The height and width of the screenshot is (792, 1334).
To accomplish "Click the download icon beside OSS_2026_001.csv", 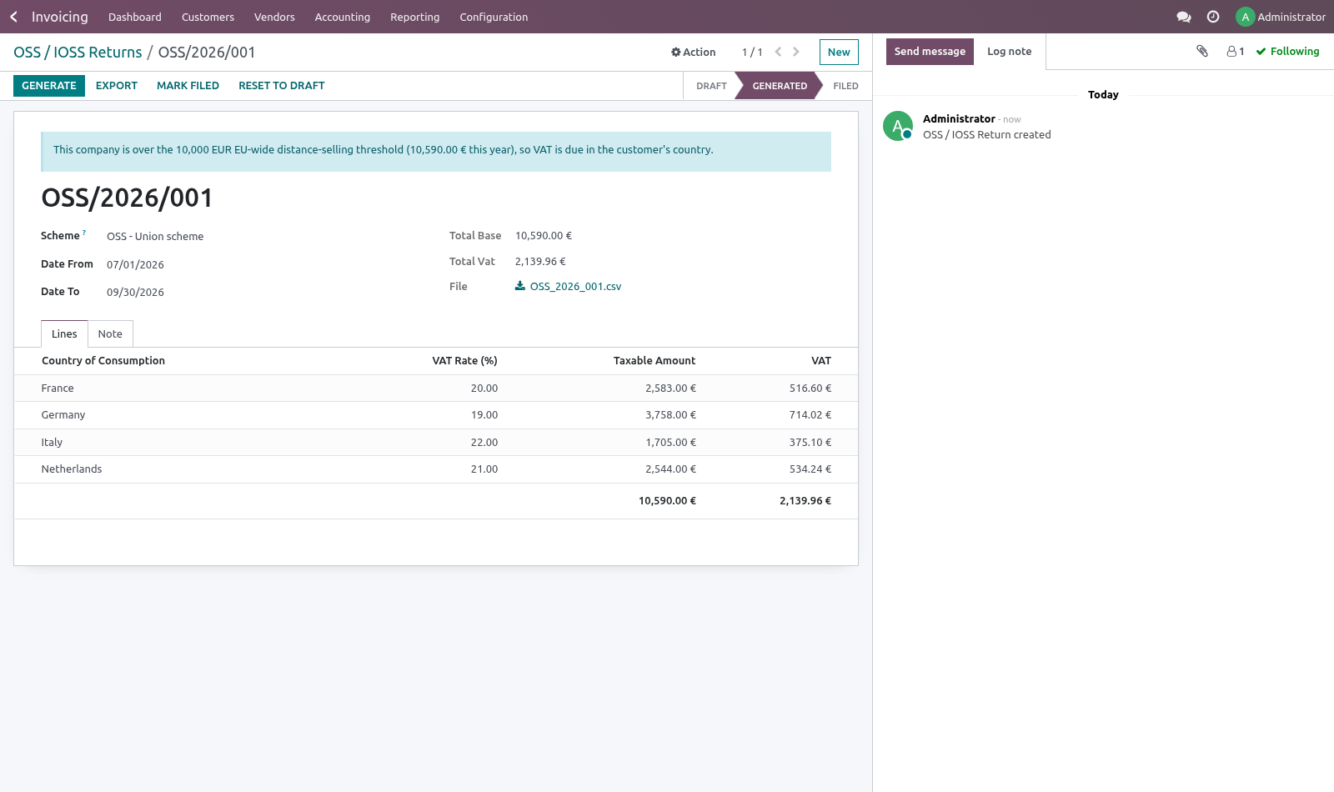I will pyautogui.click(x=520, y=286).
